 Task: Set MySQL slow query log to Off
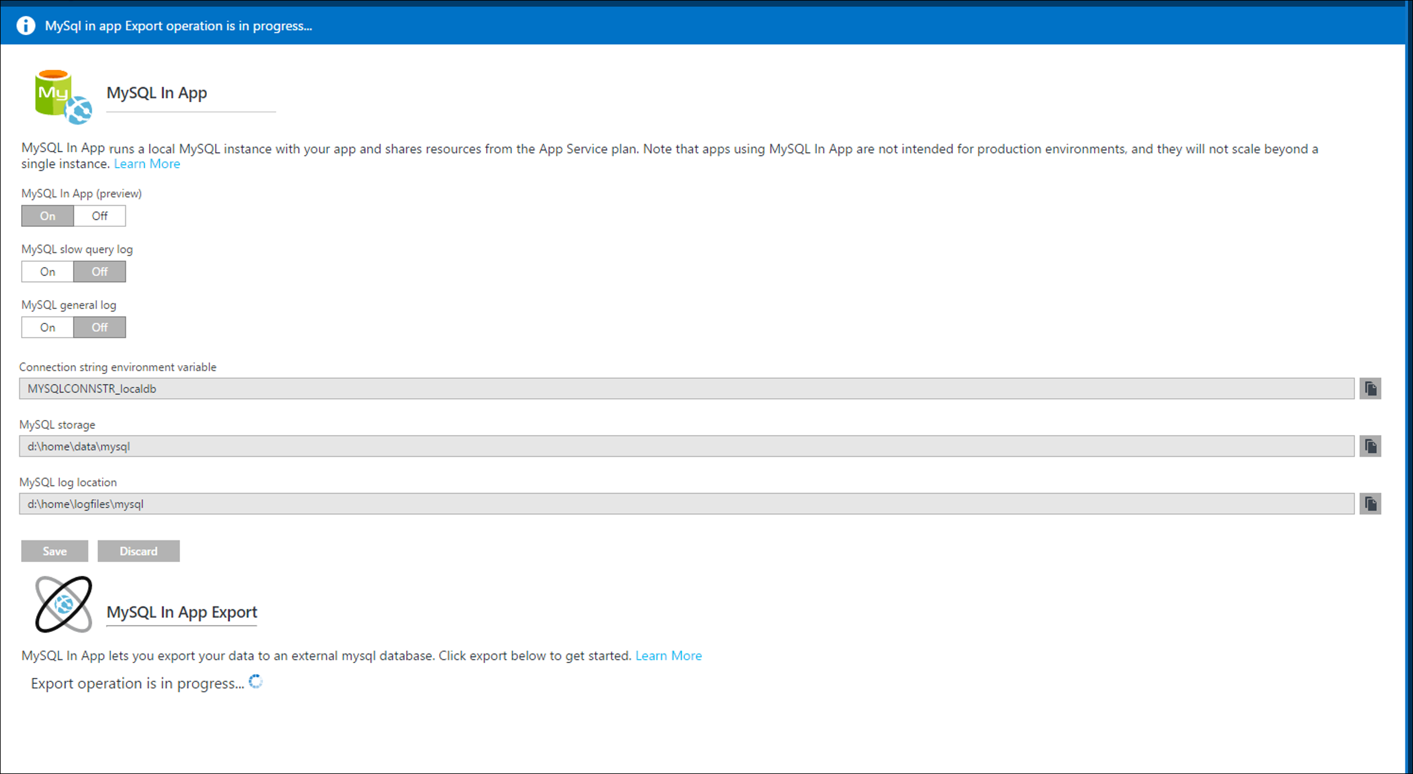(100, 272)
